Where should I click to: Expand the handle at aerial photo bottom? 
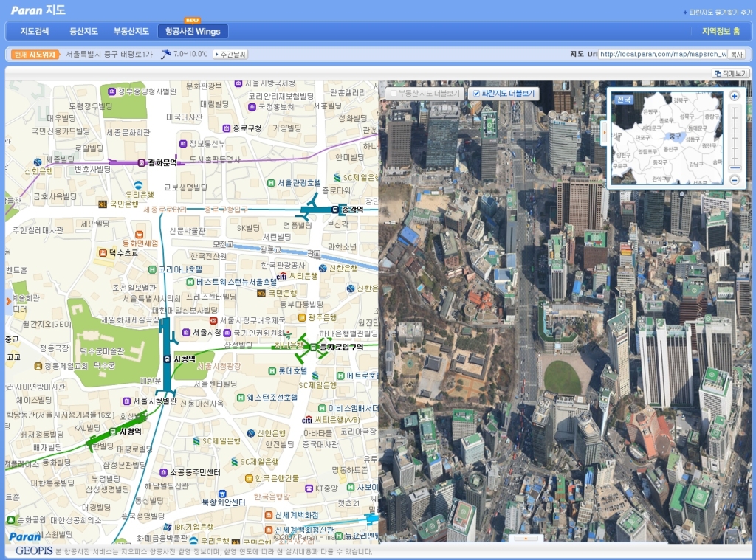click(526, 539)
